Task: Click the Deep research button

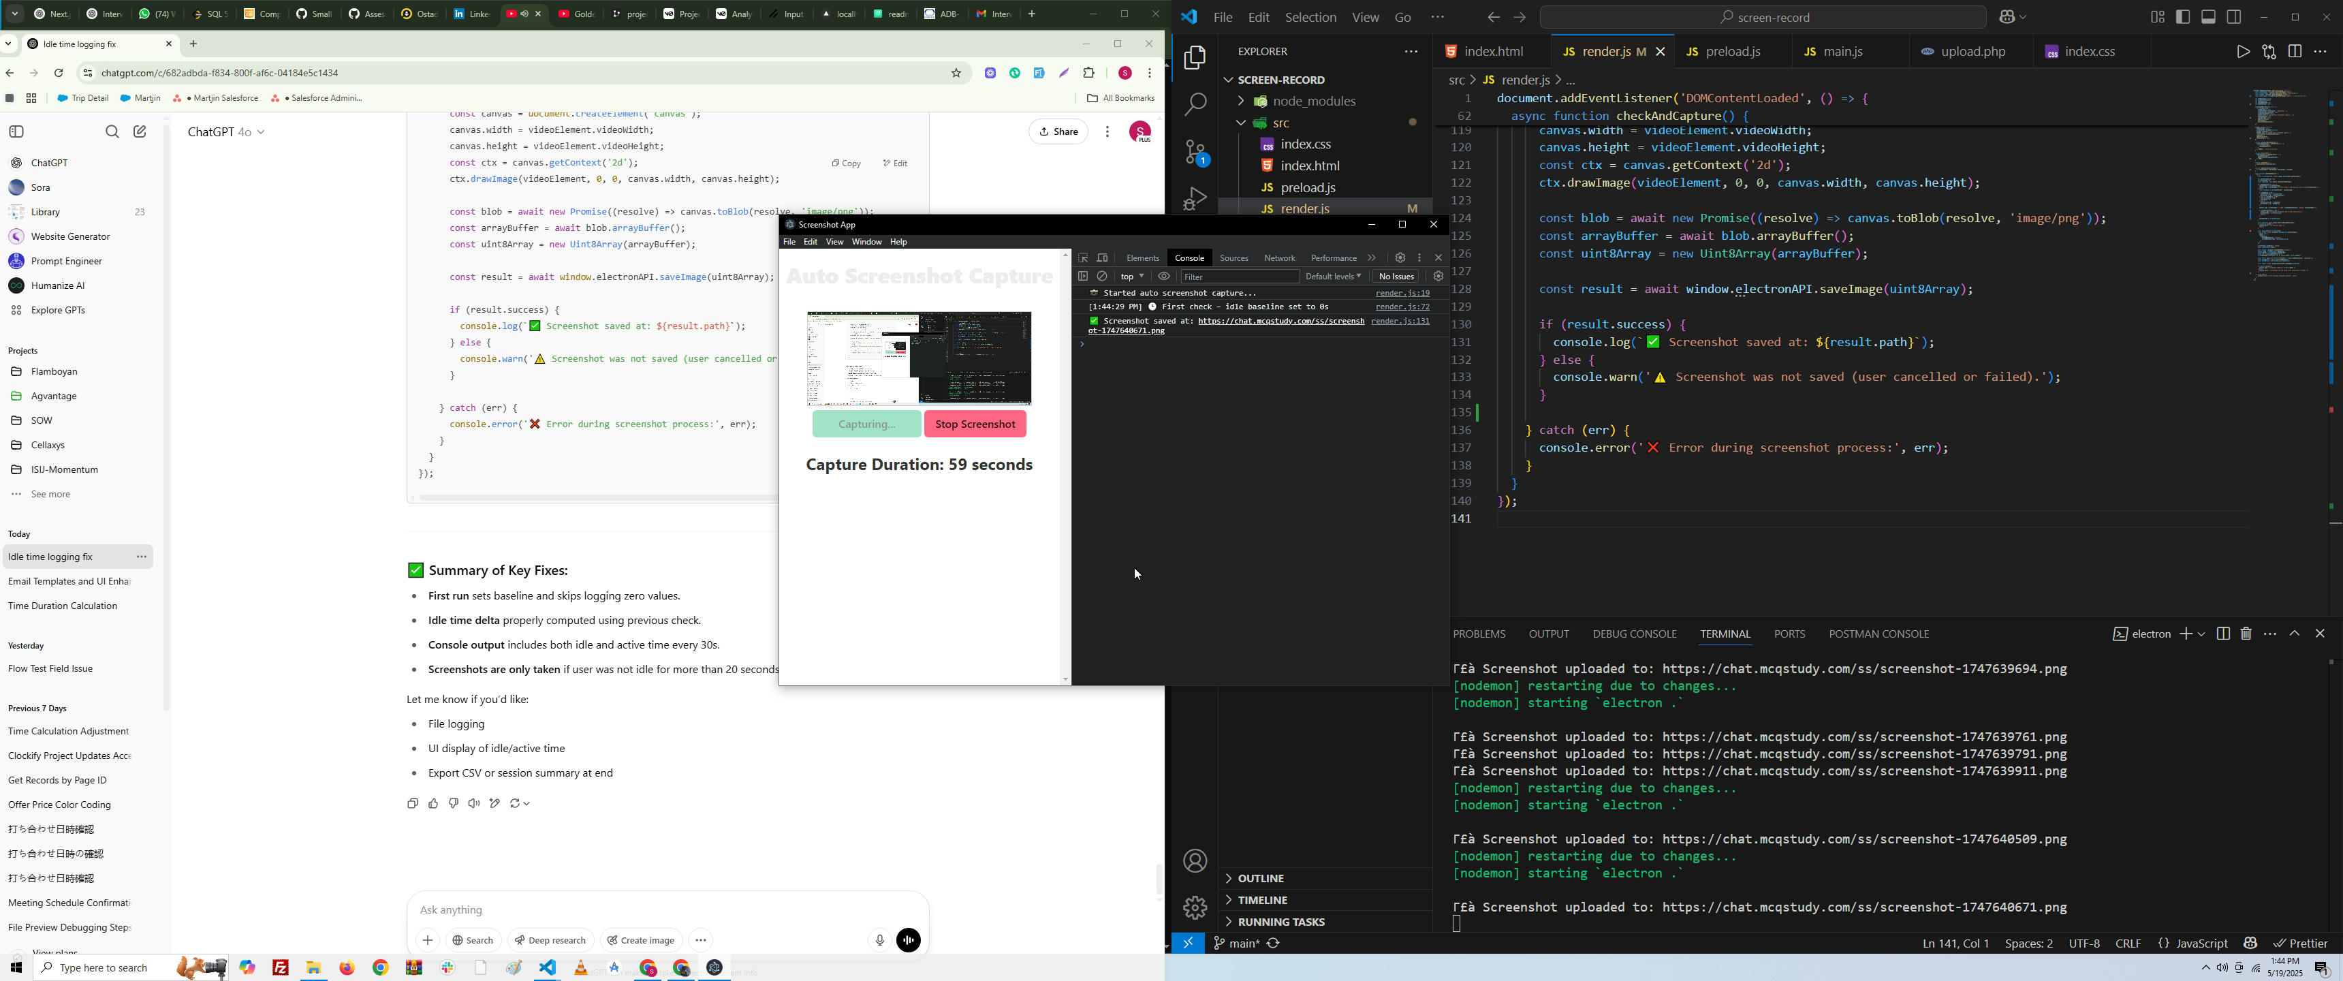Action: click(551, 940)
